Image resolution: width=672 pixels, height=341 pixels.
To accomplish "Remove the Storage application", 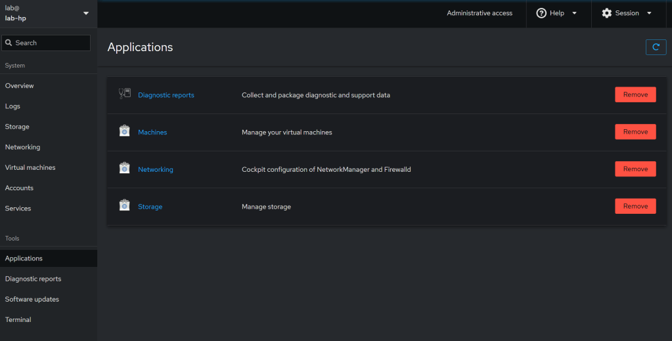I will 635,206.
